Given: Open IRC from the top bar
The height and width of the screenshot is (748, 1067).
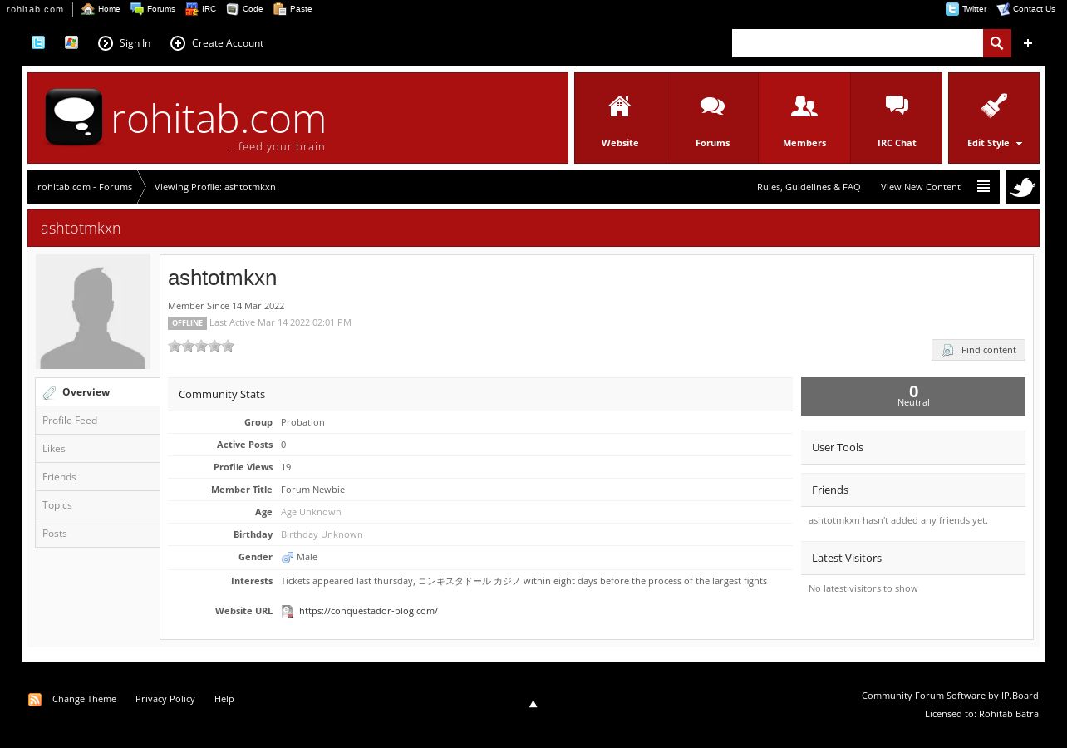Looking at the screenshot, I should point(201,9).
